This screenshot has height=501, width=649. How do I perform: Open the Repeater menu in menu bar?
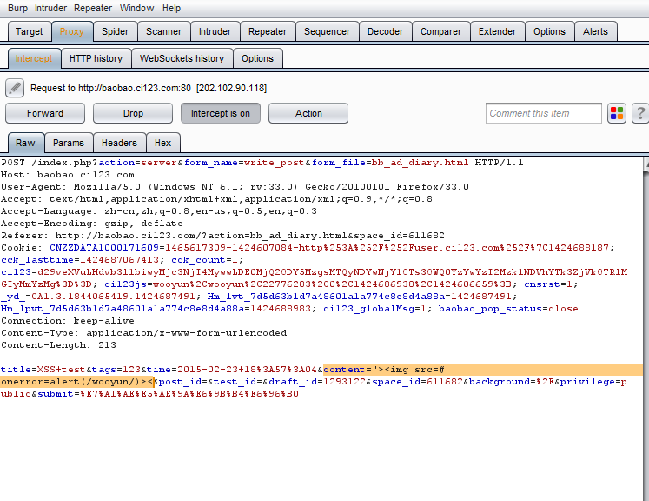[x=93, y=8]
